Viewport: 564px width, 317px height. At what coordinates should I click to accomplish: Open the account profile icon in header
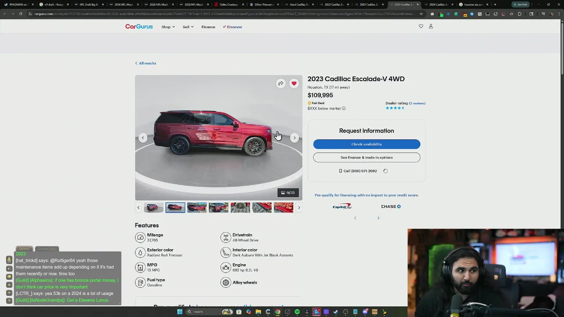[x=431, y=26]
